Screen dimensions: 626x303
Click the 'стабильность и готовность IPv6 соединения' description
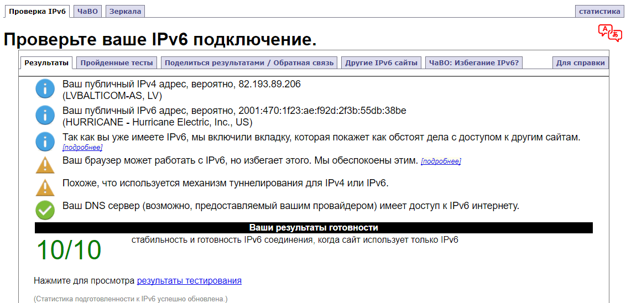295,241
